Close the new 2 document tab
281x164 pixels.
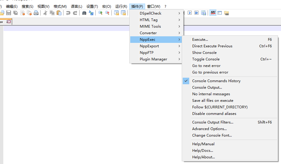[9, 22]
